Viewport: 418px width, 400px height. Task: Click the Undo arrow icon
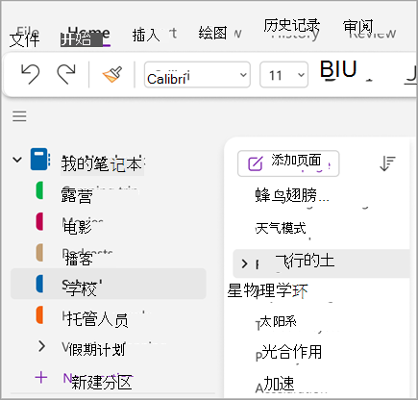31,74
